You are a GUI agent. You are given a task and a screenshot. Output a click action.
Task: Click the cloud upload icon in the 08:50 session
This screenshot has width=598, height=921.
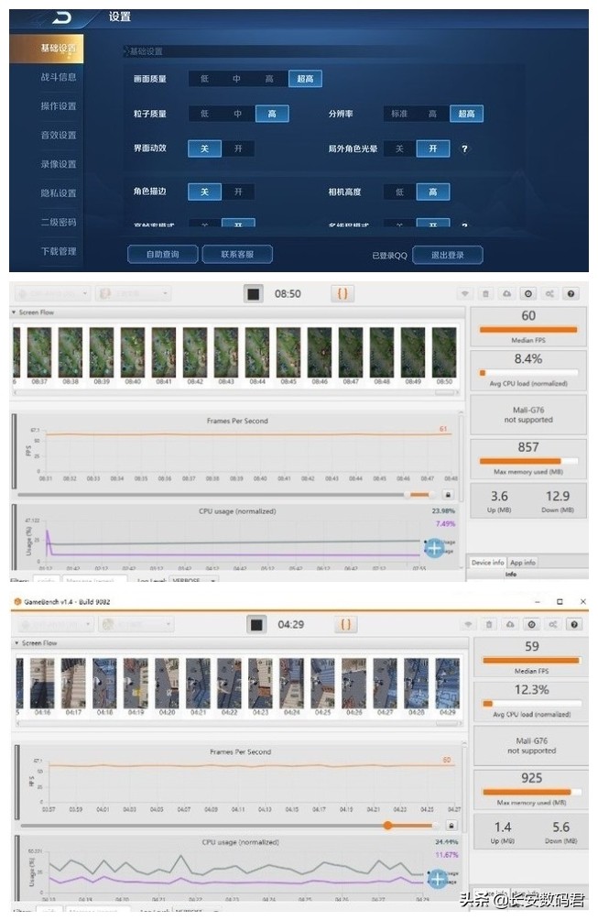coord(507,293)
